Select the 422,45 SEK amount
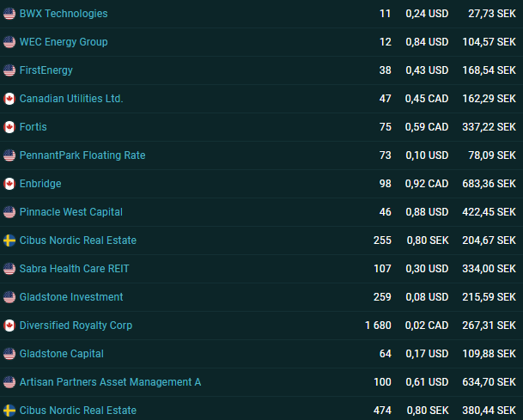 coord(489,212)
